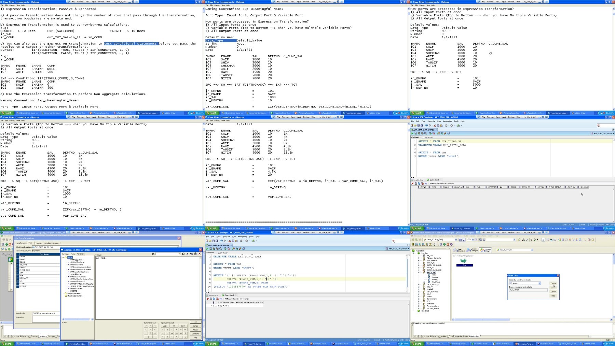Open find dropdown arrow in Expression Editor toolbar
Image resolution: width=615 pixels, height=346 pixels.
point(180,254)
